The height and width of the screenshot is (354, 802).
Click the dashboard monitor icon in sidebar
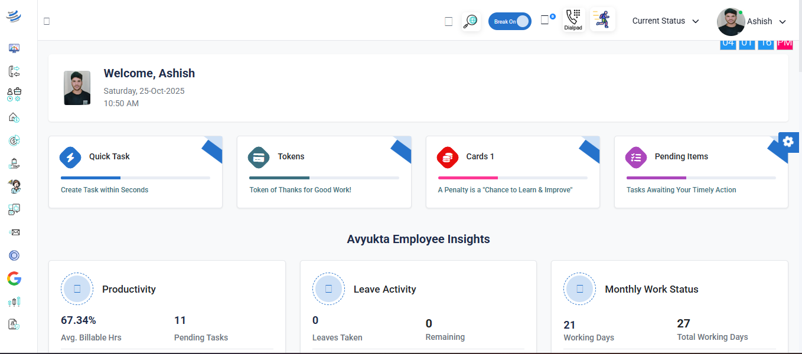click(x=14, y=48)
